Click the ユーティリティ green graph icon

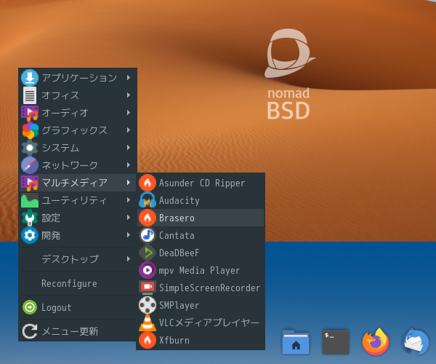click(30, 200)
